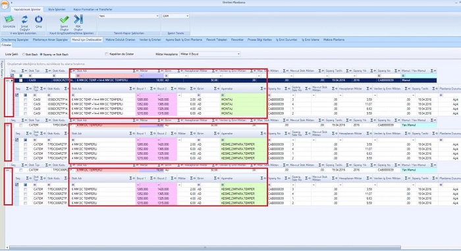The width and height of the screenshot is (461, 251).
Task: Click the first MONTAJ cell in the CAISI rows
Action: pyautogui.click(x=243, y=99)
